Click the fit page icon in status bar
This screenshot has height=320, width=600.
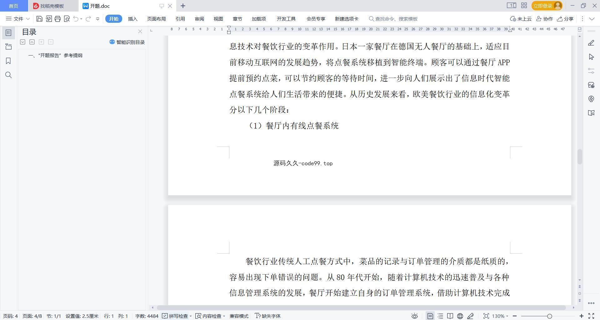click(x=486, y=316)
